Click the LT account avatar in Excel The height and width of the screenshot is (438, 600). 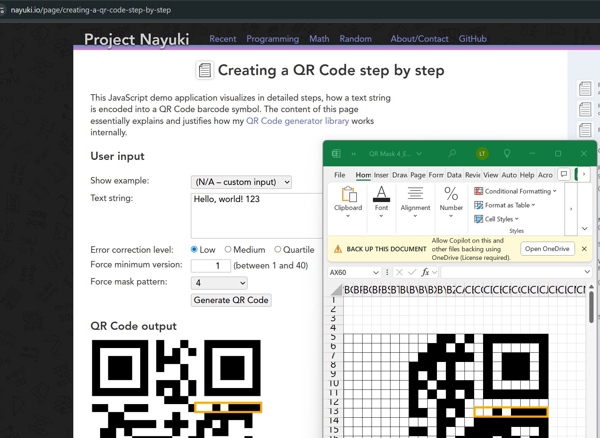[482, 153]
